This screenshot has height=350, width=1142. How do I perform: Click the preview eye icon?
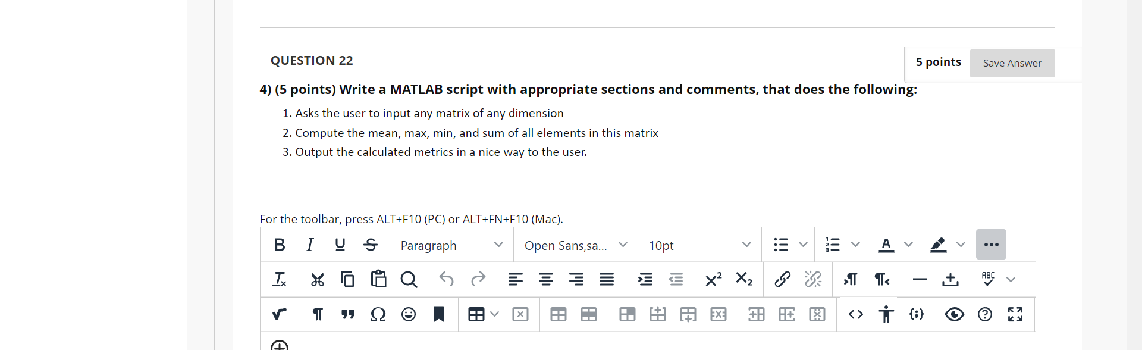pyautogui.click(x=954, y=314)
